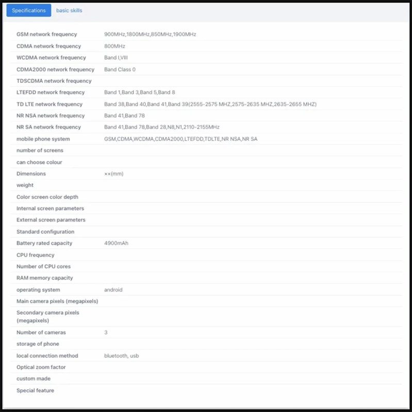Click the Number of cameras value 3
The width and height of the screenshot is (412, 412).
[x=106, y=333]
